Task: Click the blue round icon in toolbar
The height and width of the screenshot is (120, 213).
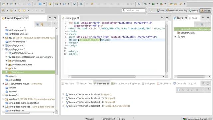Action: 40,4
